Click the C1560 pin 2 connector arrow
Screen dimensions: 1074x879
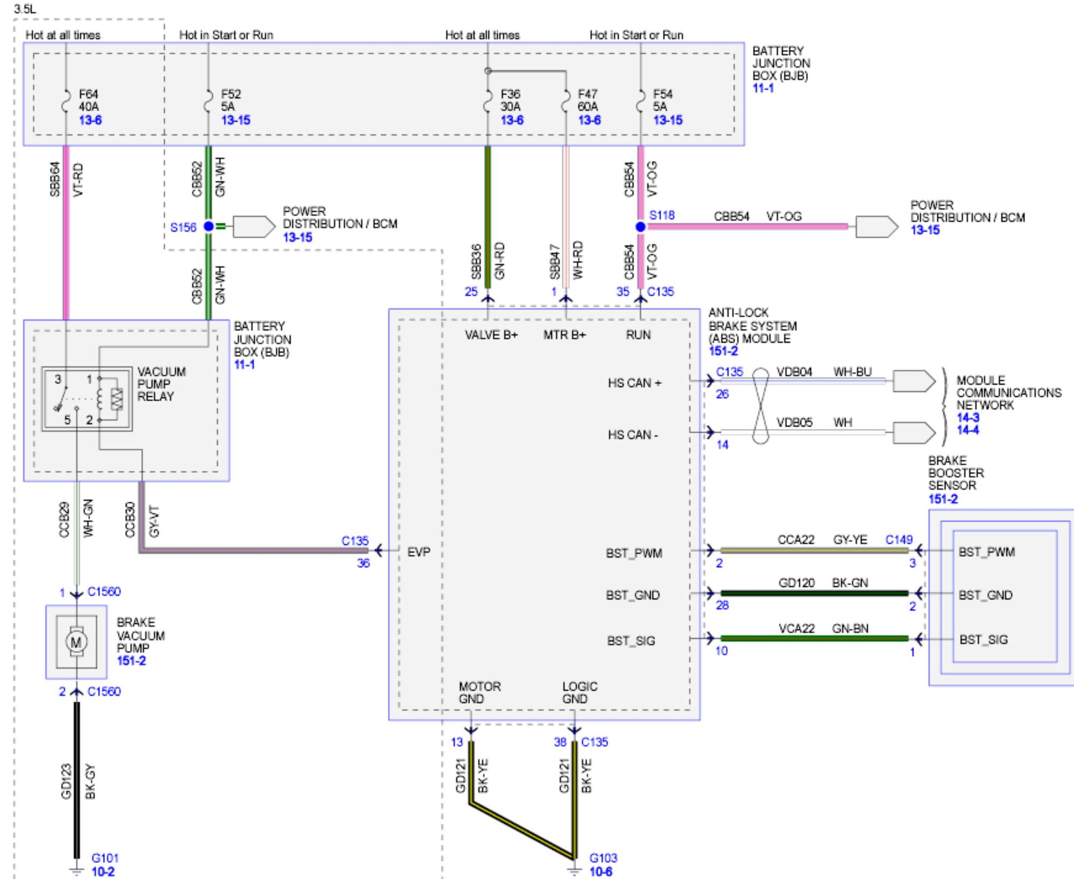tap(76, 692)
